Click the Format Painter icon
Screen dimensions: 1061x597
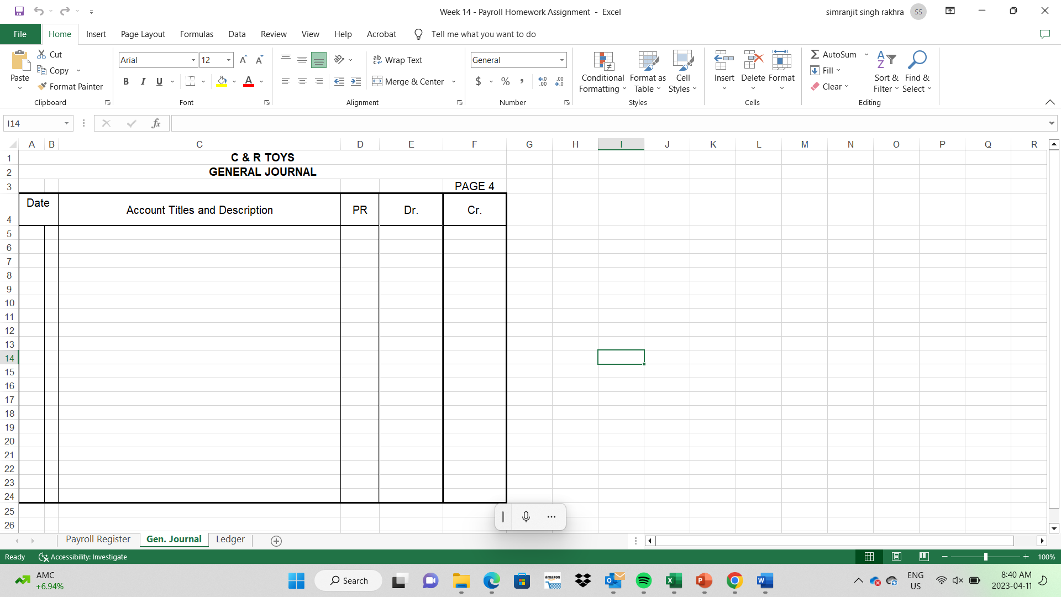[x=43, y=86]
